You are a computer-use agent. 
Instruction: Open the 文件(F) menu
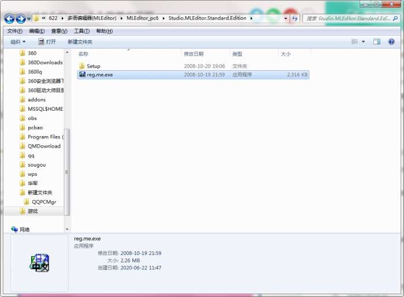pos(14,31)
